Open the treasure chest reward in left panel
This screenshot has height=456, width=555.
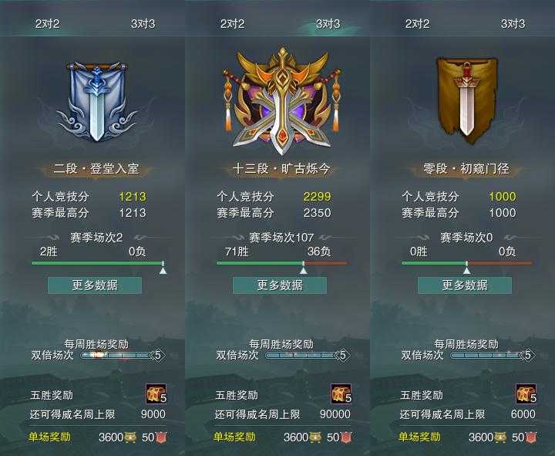[x=156, y=394]
